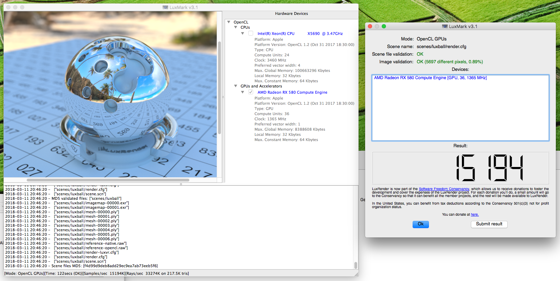The width and height of the screenshot is (560, 281).
Task: Collapse the OpenCL tree node
Action: 229,22
